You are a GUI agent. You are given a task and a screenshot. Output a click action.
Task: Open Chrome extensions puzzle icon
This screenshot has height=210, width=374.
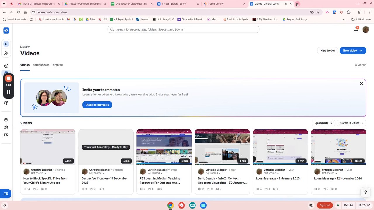(x=349, y=12)
